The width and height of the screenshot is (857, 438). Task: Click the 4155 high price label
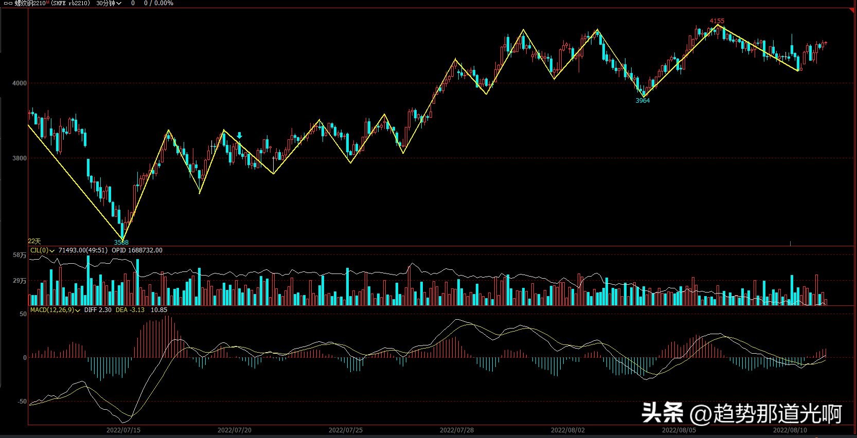pyautogui.click(x=717, y=21)
